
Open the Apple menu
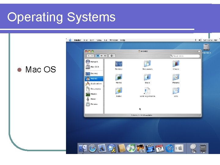point(70,40)
